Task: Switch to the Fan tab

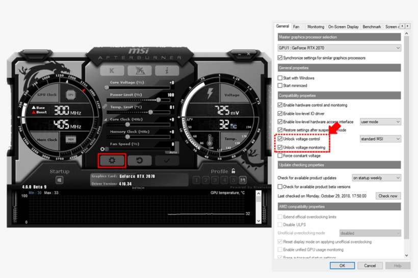Action: [296, 26]
